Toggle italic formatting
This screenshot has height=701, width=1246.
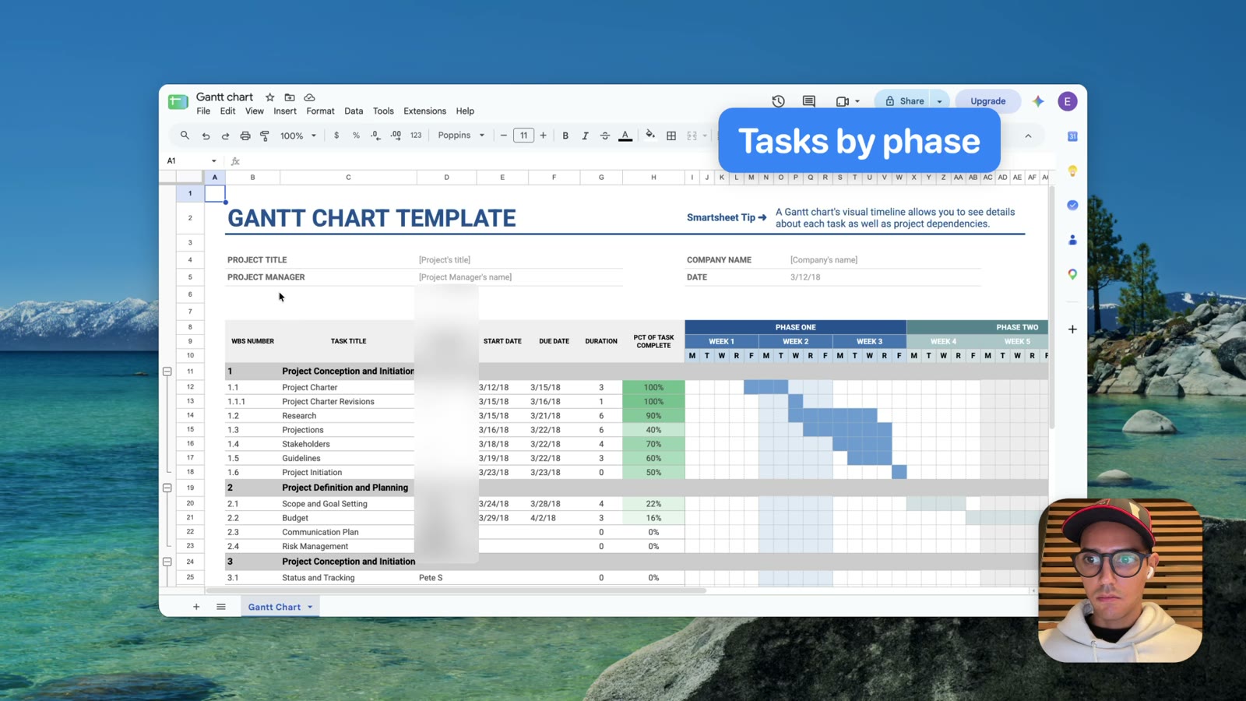(x=585, y=136)
